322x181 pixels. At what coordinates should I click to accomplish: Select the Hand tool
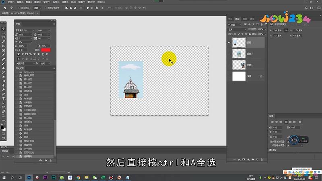[x=3, y=111]
